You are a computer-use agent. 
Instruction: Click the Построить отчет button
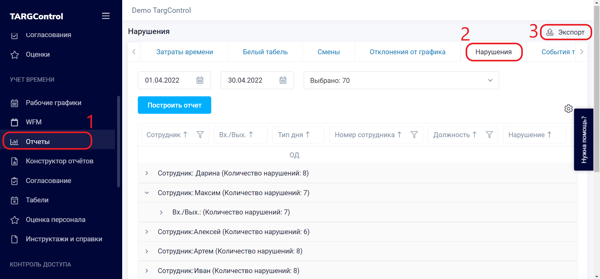click(174, 105)
